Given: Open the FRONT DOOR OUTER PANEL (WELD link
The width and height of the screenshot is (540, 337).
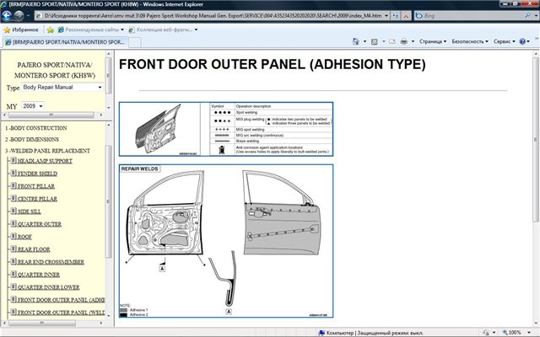Looking at the screenshot, I should [61, 313].
